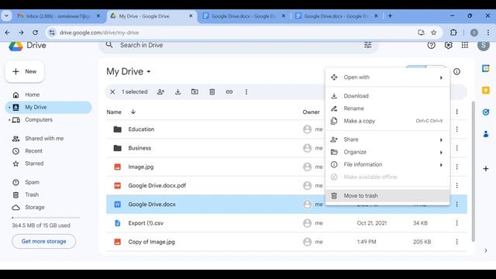Image resolution: width=496 pixels, height=279 pixels.
Task: Clear selection with the X icon
Action: [x=112, y=91]
